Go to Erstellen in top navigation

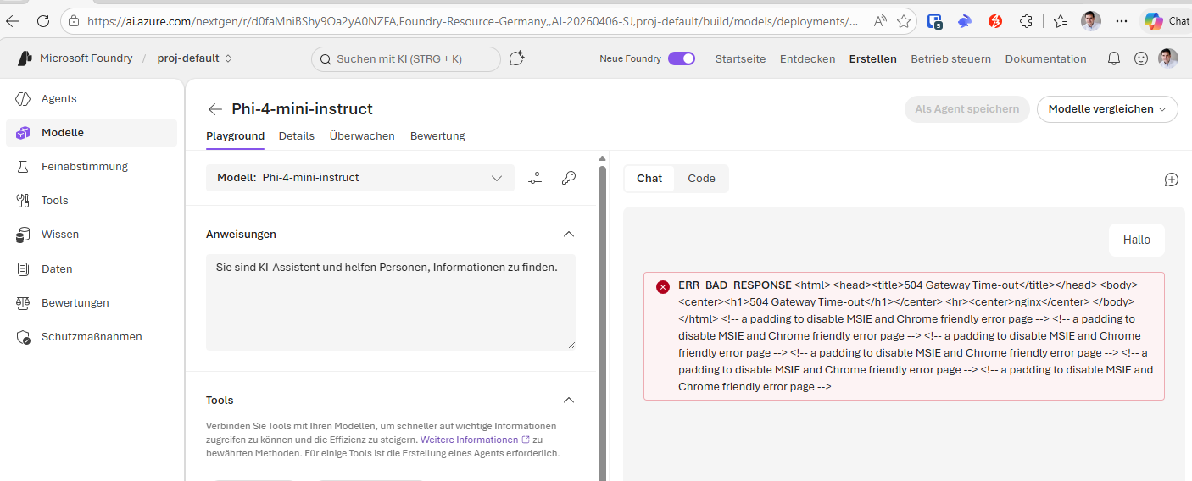873,58
